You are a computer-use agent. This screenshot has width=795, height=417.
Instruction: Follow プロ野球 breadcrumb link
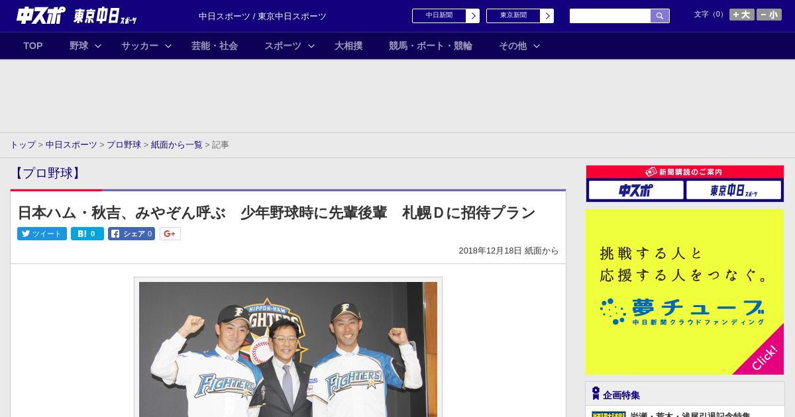click(124, 144)
